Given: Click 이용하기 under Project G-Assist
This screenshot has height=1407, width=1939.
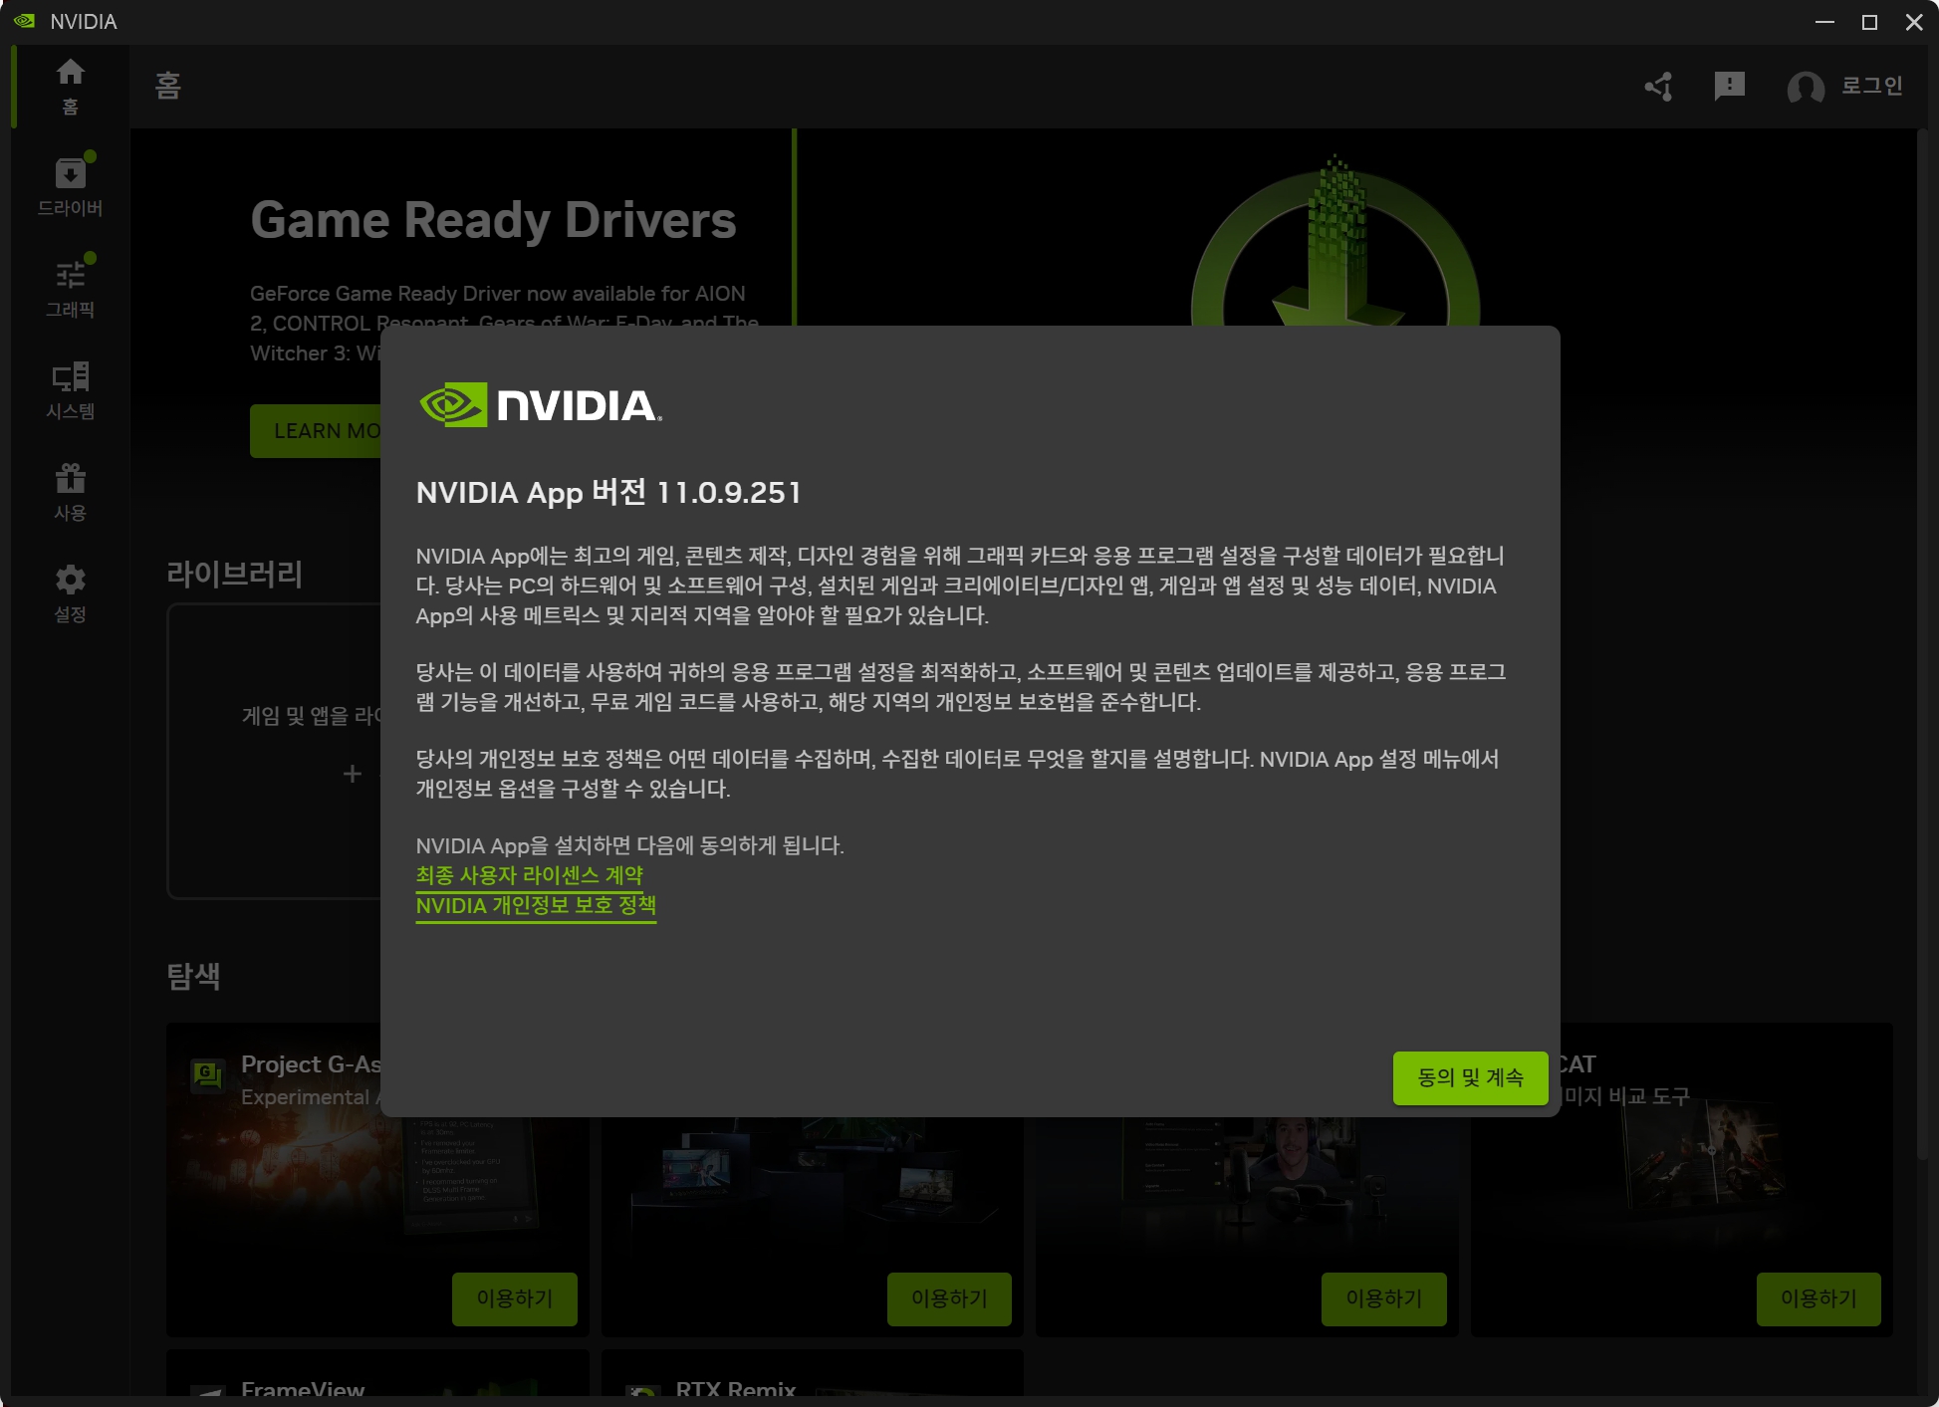Looking at the screenshot, I should click(x=515, y=1298).
